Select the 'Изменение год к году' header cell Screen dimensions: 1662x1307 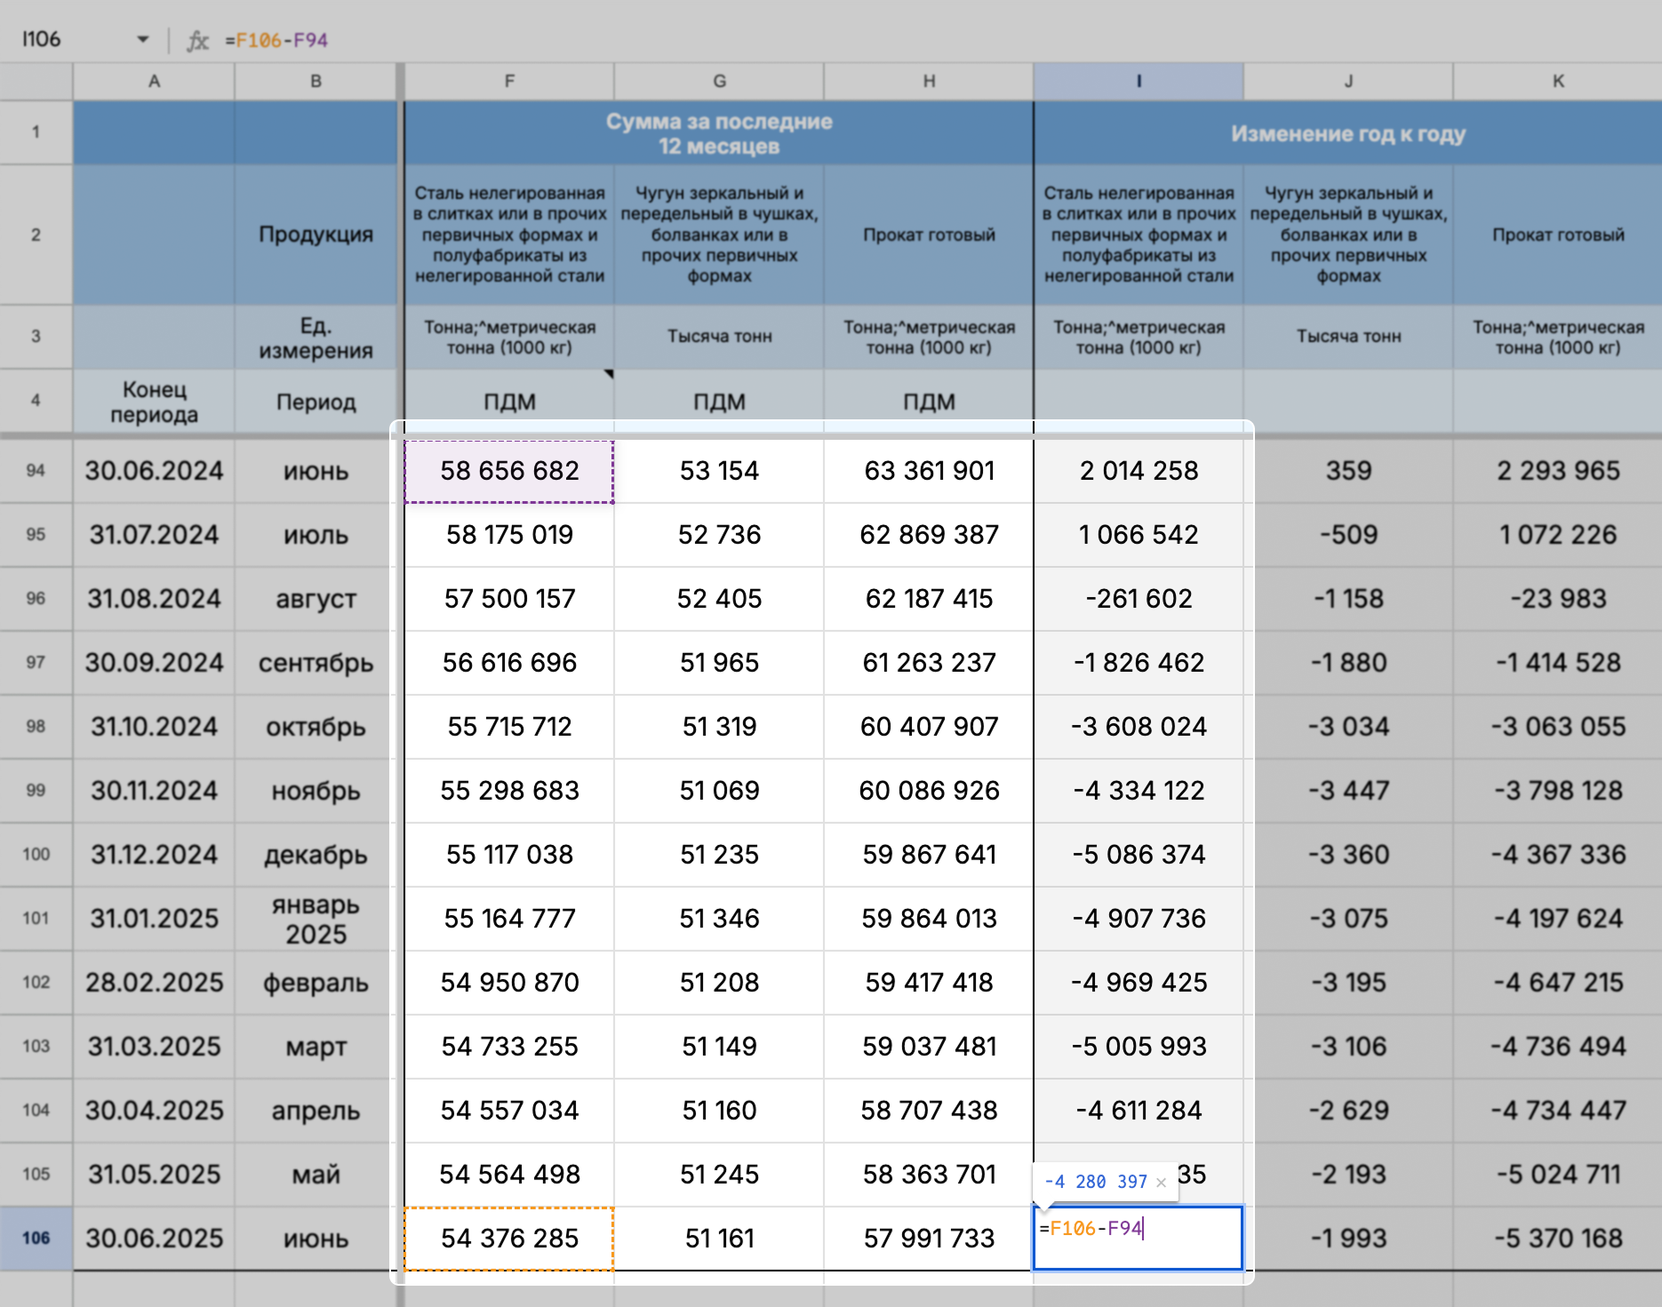(1347, 133)
